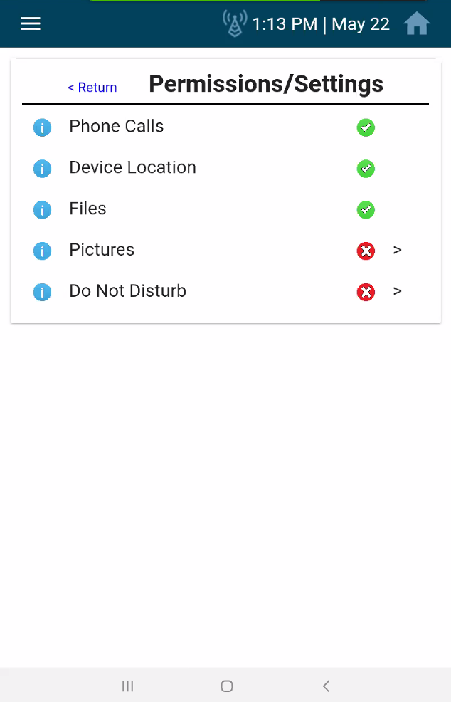Tap red X status for Pictures
The height and width of the screenshot is (702, 451).
tap(366, 251)
